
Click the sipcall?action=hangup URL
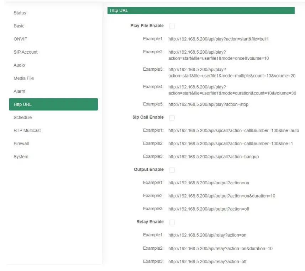[x=214, y=157]
